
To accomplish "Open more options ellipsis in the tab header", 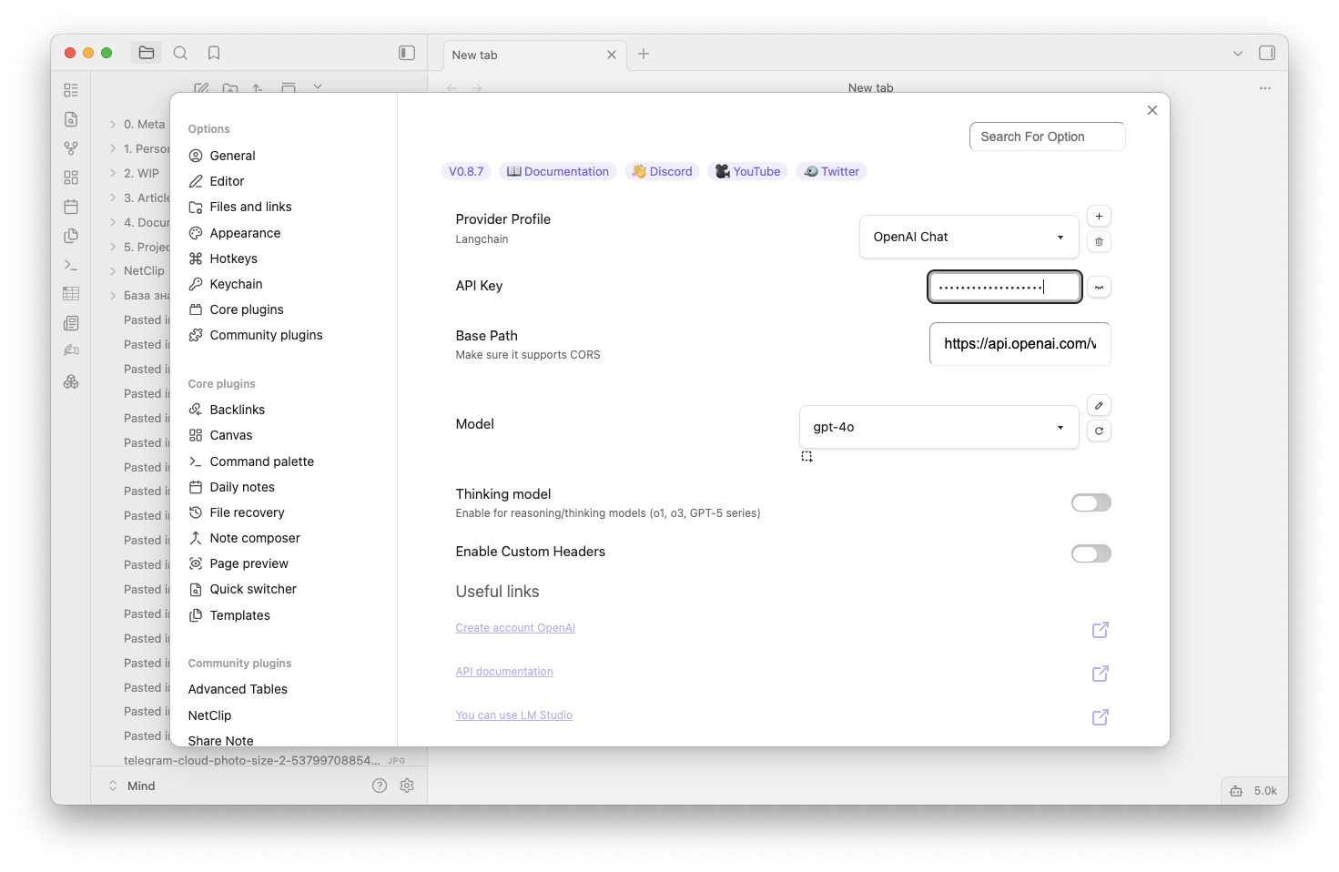I will [x=1265, y=88].
